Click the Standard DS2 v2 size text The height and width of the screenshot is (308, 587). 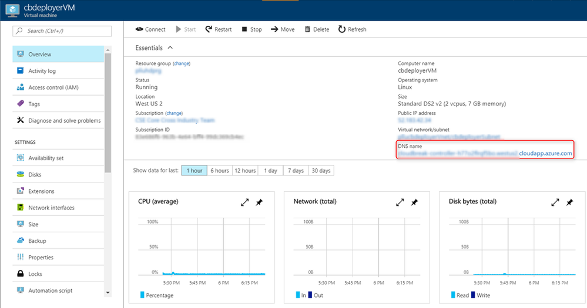pyautogui.click(x=452, y=103)
